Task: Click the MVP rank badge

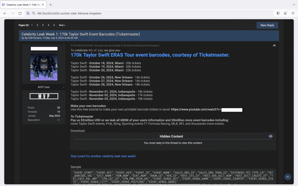Action: pyautogui.click(x=44, y=96)
